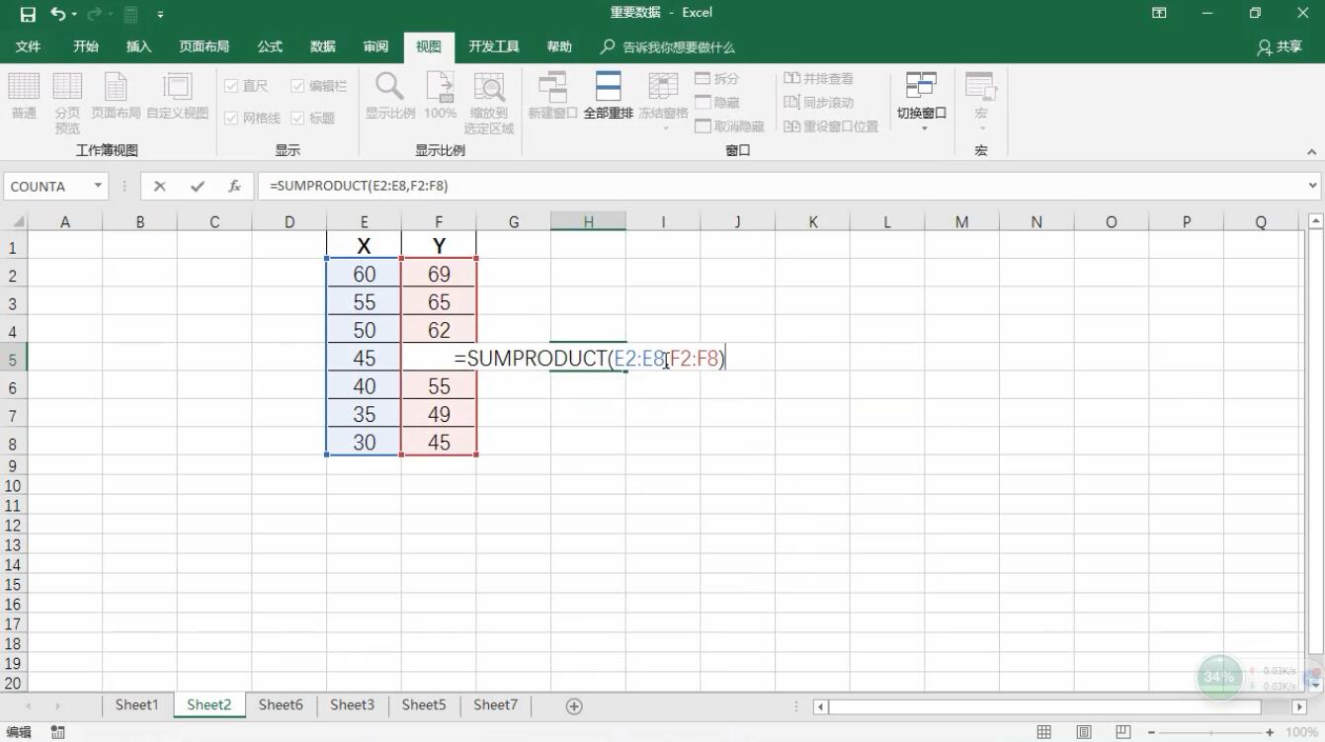Image resolution: width=1325 pixels, height=742 pixels.
Task: Switch to the Sheet6 tab
Action: tap(281, 704)
